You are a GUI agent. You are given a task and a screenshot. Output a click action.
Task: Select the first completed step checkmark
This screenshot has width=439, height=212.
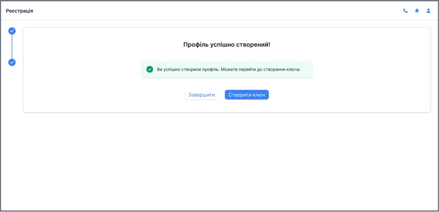pos(12,31)
